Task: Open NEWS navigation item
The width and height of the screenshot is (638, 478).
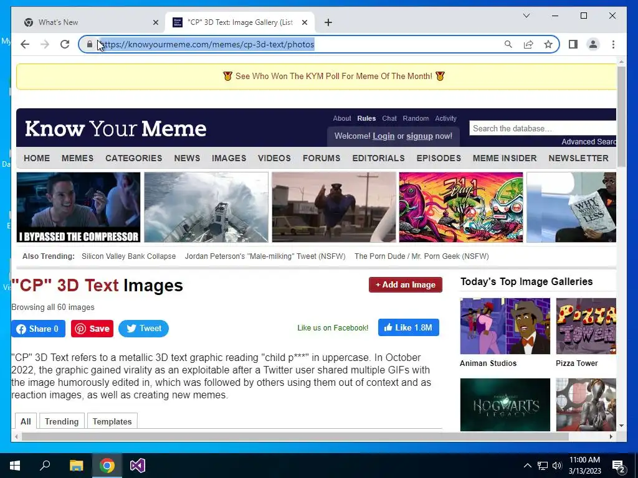Action: [x=187, y=158]
